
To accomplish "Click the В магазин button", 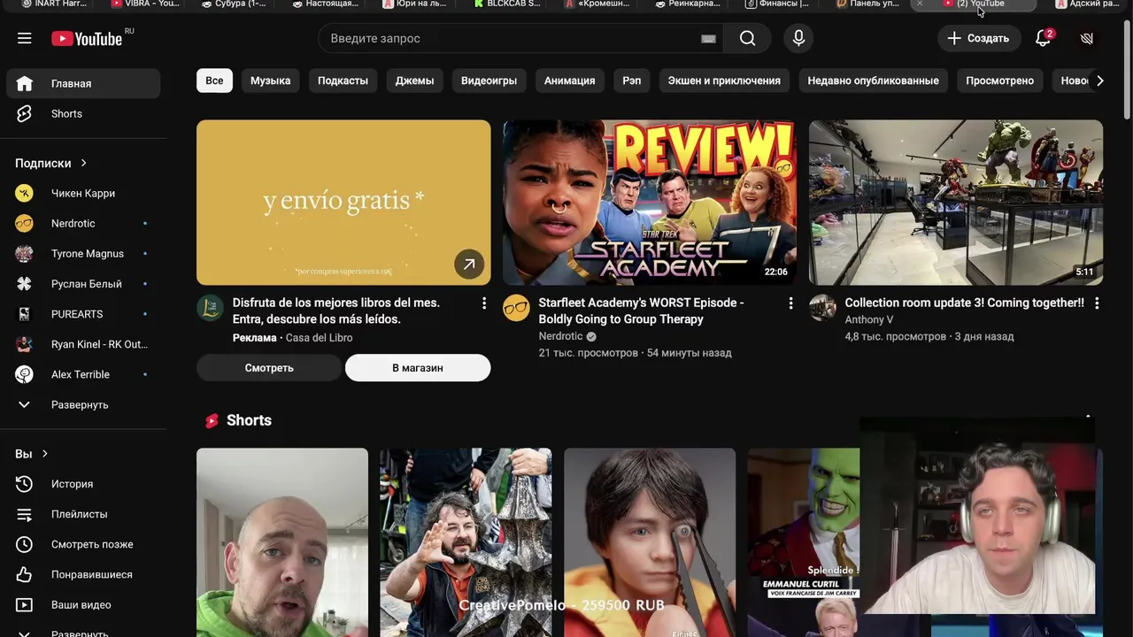I will 418,367.
